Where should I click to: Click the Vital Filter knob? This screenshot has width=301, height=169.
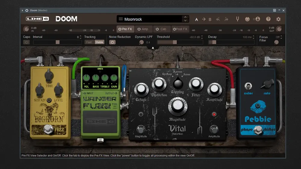tap(196, 84)
